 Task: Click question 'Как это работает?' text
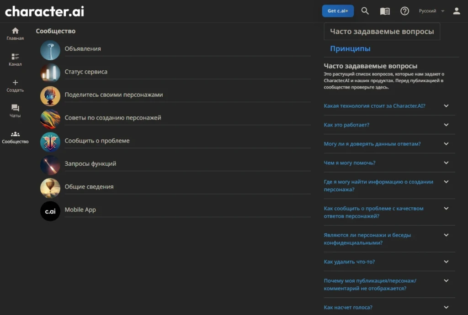[346, 125]
